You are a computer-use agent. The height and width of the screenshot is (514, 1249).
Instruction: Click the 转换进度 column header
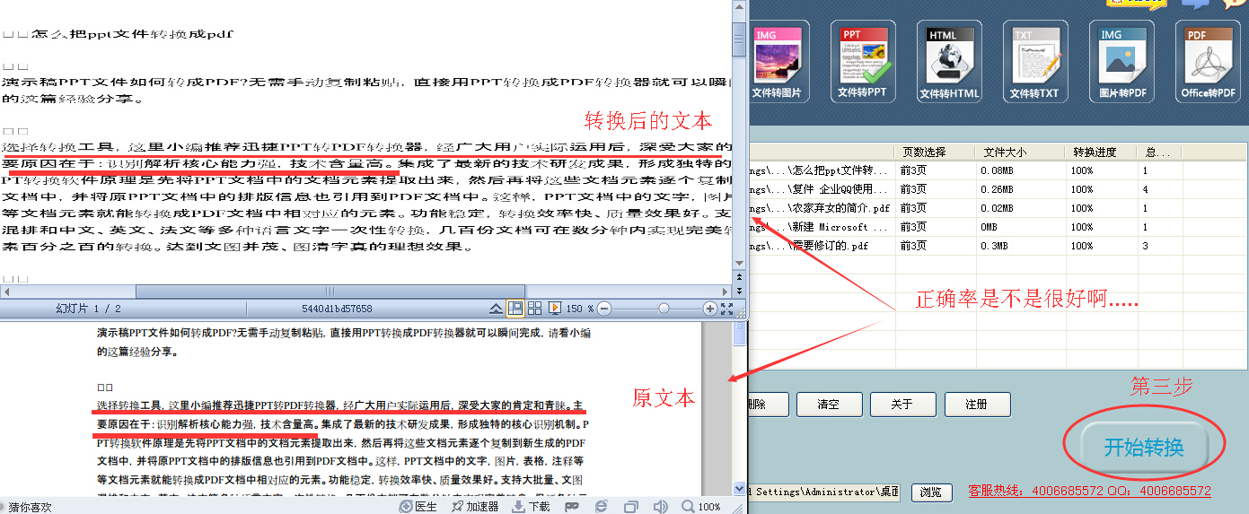tap(1100, 152)
